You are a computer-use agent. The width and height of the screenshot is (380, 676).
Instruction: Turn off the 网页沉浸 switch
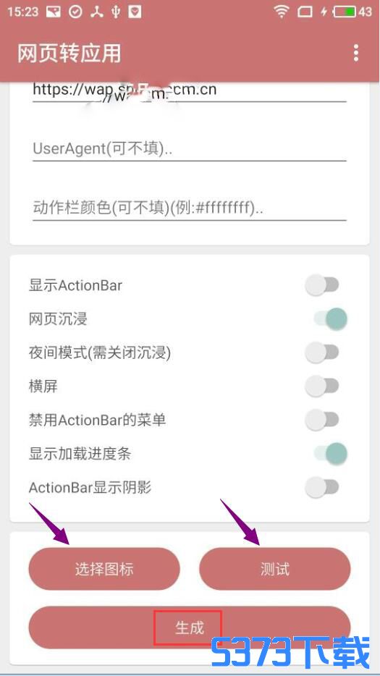(330, 318)
